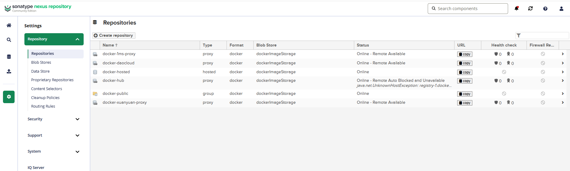Copy the URL of docker-hosted
The image size is (570, 171).
[x=465, y=72]
